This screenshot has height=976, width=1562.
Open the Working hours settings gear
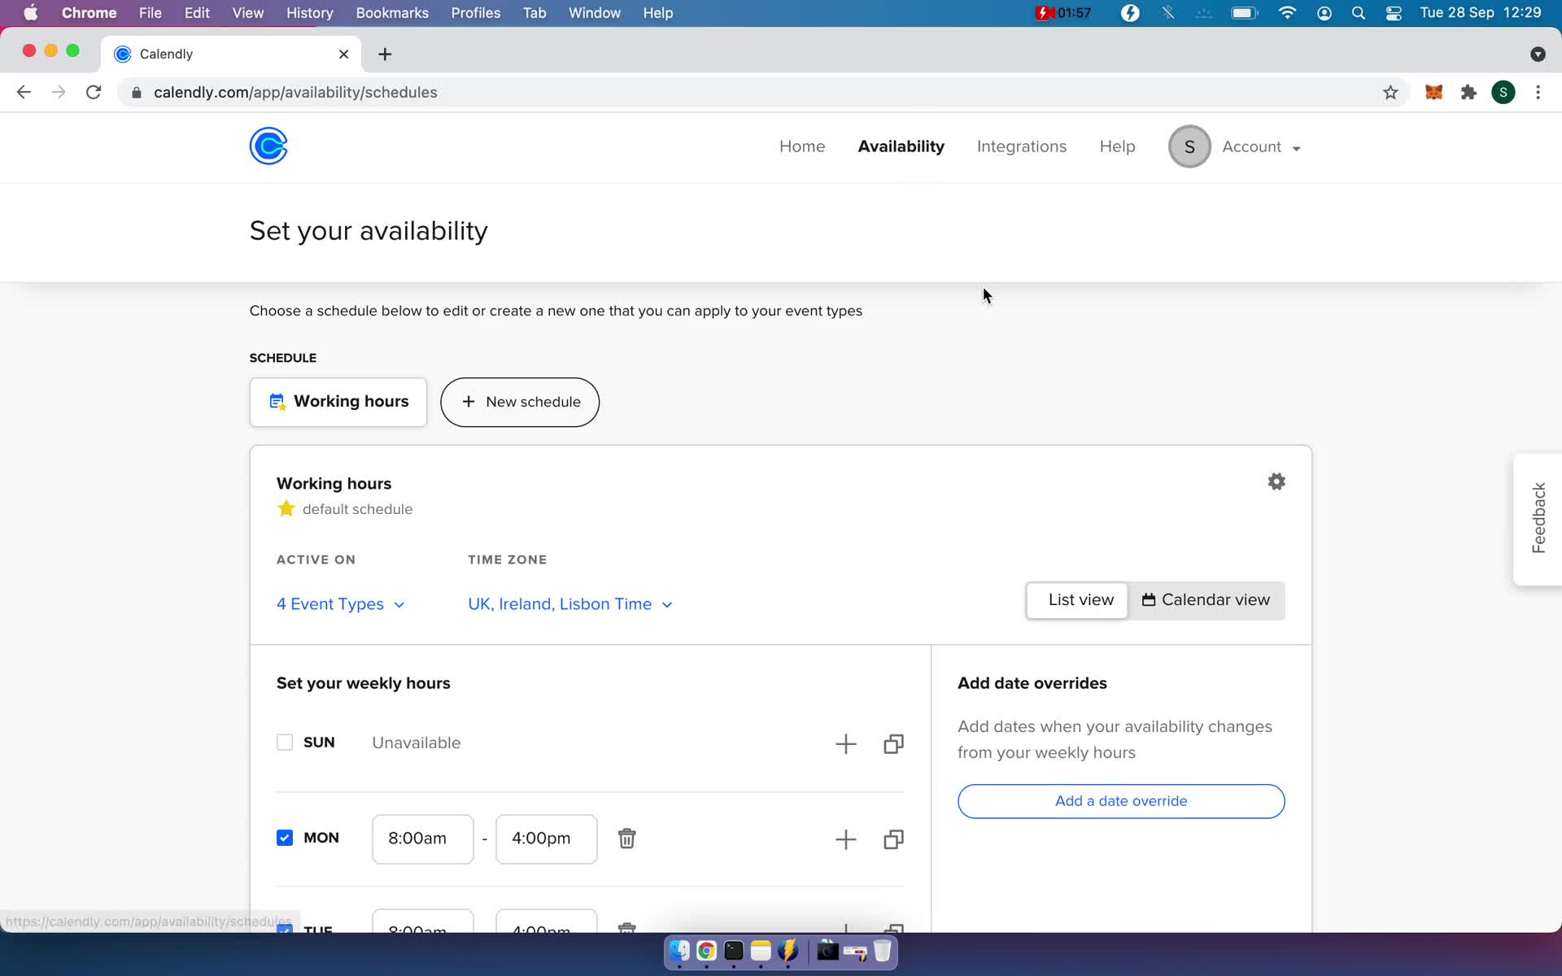tap(1276, 481)
